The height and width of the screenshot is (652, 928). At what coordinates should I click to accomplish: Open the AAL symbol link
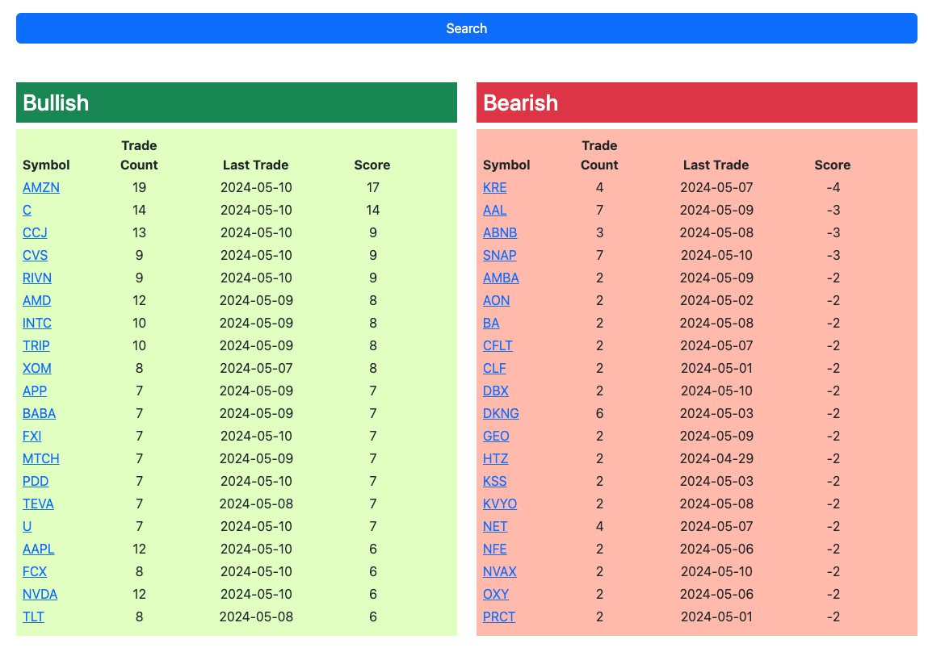pos(495,210)
